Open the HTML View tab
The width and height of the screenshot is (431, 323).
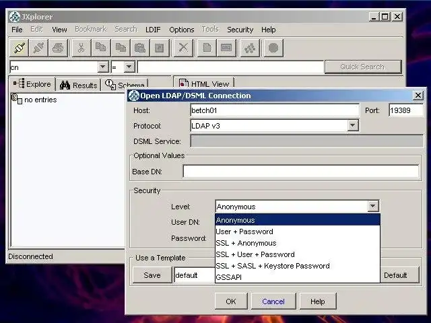pyautogui.click(x=203, y=83)
